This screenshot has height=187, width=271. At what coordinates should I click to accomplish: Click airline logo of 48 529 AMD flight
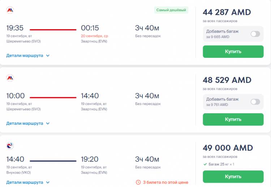pos(10,78)
